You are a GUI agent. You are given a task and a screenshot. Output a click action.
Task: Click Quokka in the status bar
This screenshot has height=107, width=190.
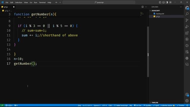tap(147, 106)
